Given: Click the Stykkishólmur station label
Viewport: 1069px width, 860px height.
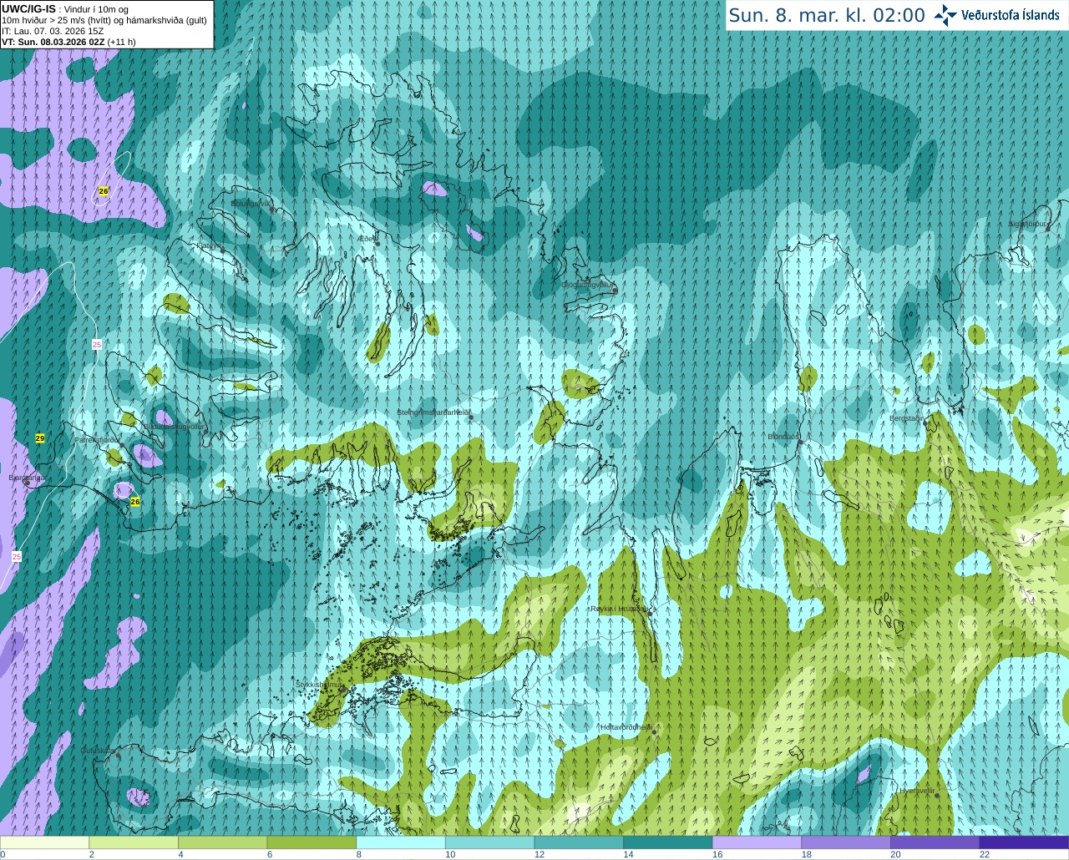Looking at the screenshot, I should [319, 685].
